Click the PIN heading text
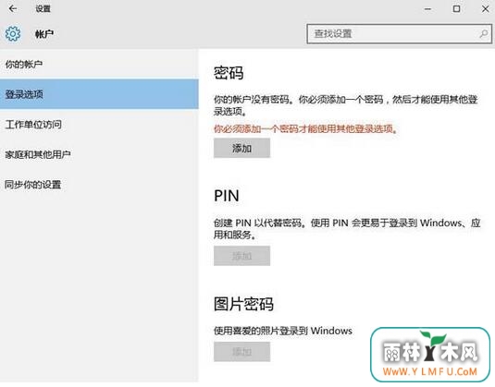 tap(227, 196)
